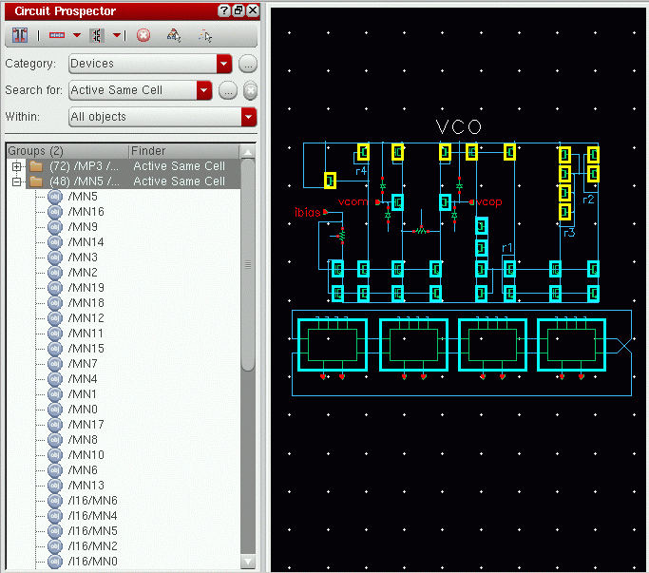
Task: Select /MN16 in the device tree
Action: [86, 211]
